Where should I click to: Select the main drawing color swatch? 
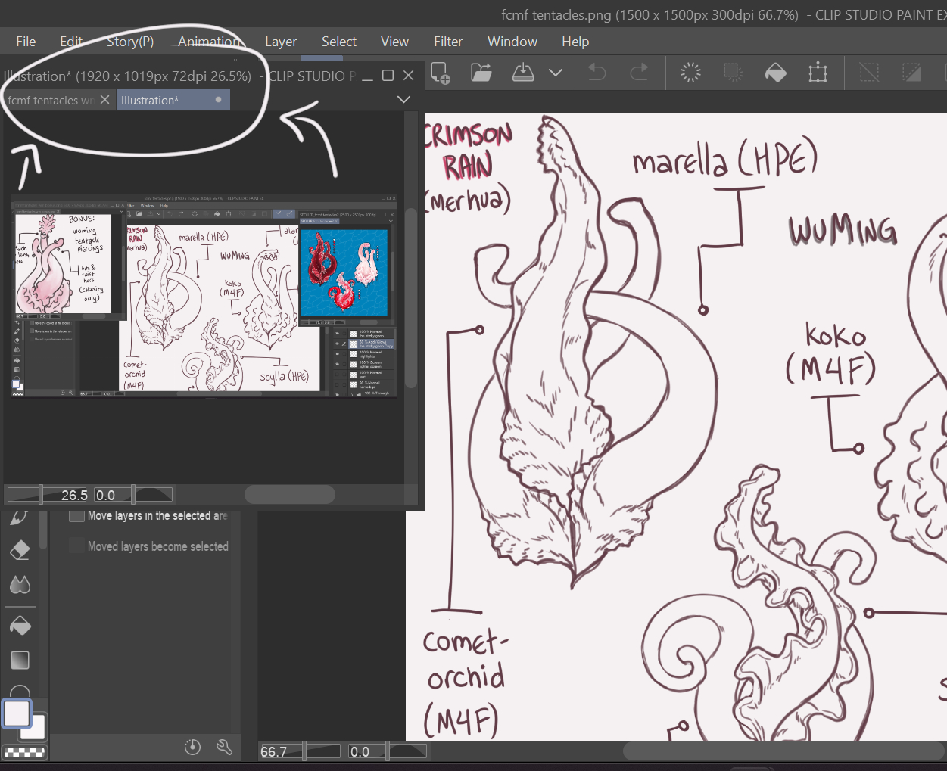(x=17, y=713)
